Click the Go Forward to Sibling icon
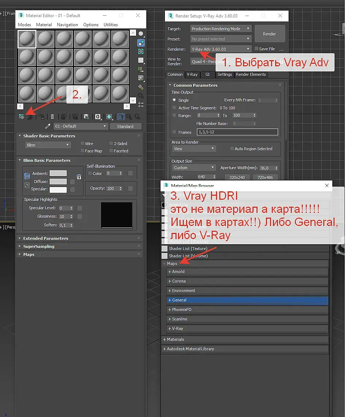The width and height of the screenshot is (363, 417). pos(137,117)
